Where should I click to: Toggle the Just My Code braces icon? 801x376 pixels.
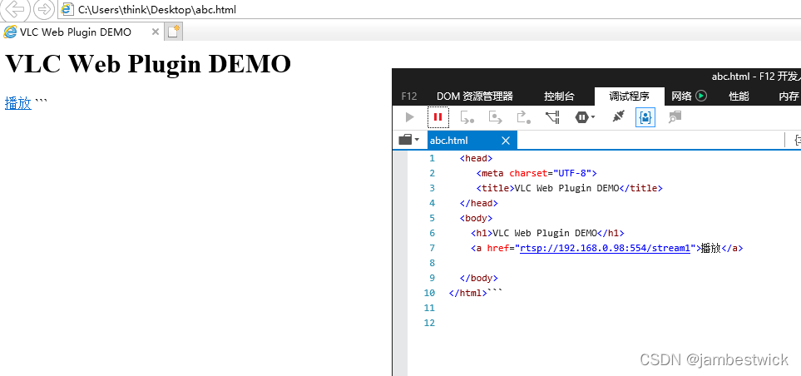pos(645,117)
